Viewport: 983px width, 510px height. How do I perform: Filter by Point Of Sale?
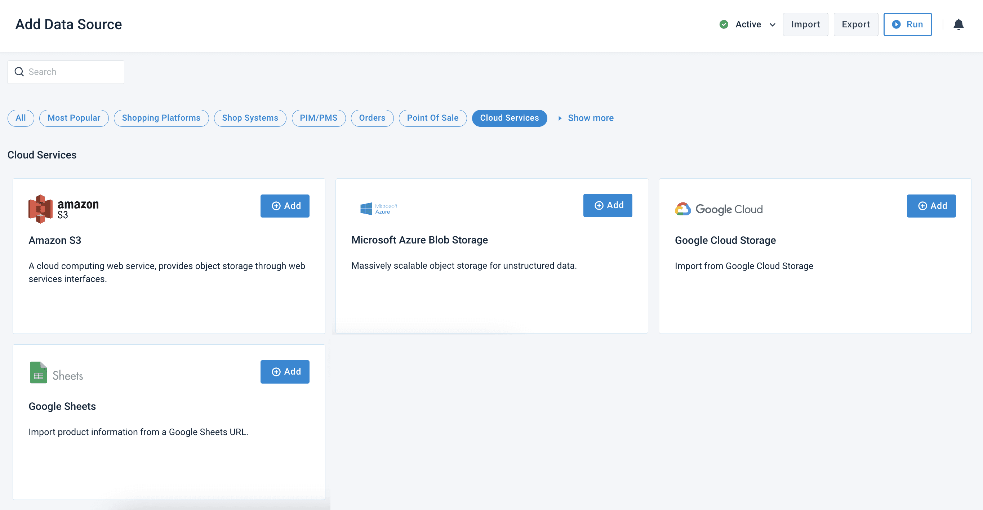pyautogui.click(x=432, y=118)
